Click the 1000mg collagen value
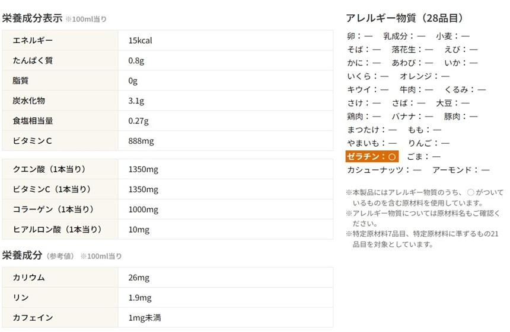This screenshot has width=510, height=332. click(x=143, y=209)
